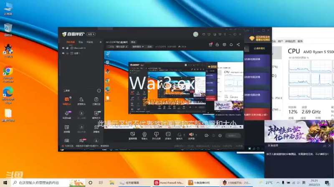The image size is (334, 187).
Task: Open Microsoft Edge desktop shortcut
Action: [x=8, y=96]
